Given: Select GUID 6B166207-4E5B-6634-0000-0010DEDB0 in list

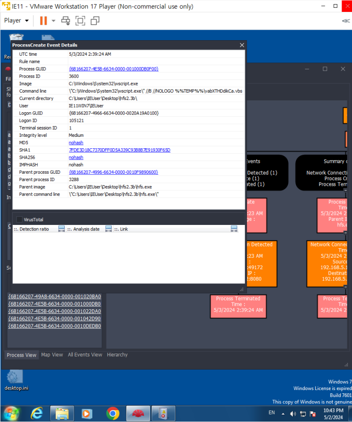Looking at the screenshot, I should coord(55,326).
